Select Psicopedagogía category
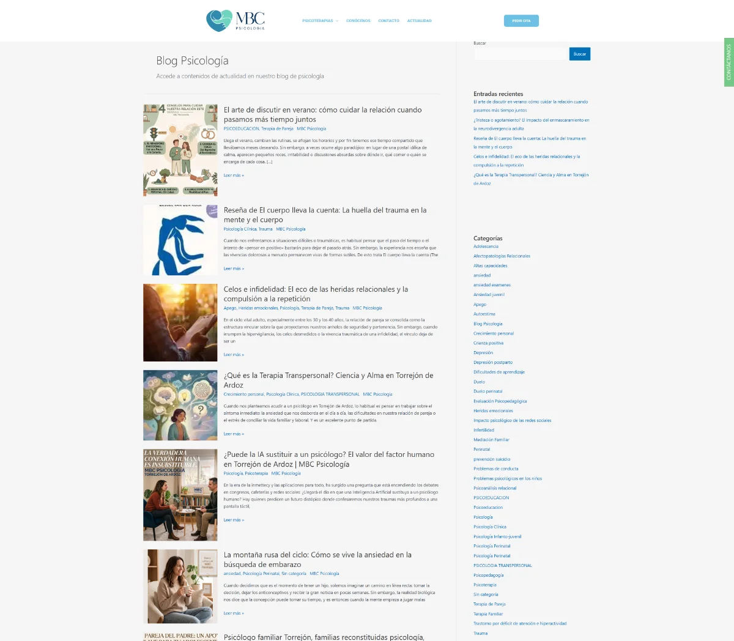 point(489,576)
